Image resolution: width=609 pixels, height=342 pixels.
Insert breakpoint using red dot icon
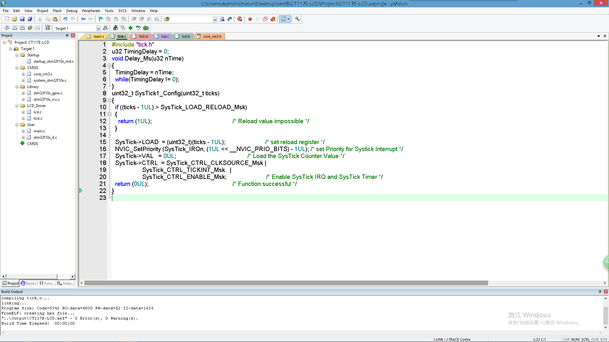pos(250,19)
